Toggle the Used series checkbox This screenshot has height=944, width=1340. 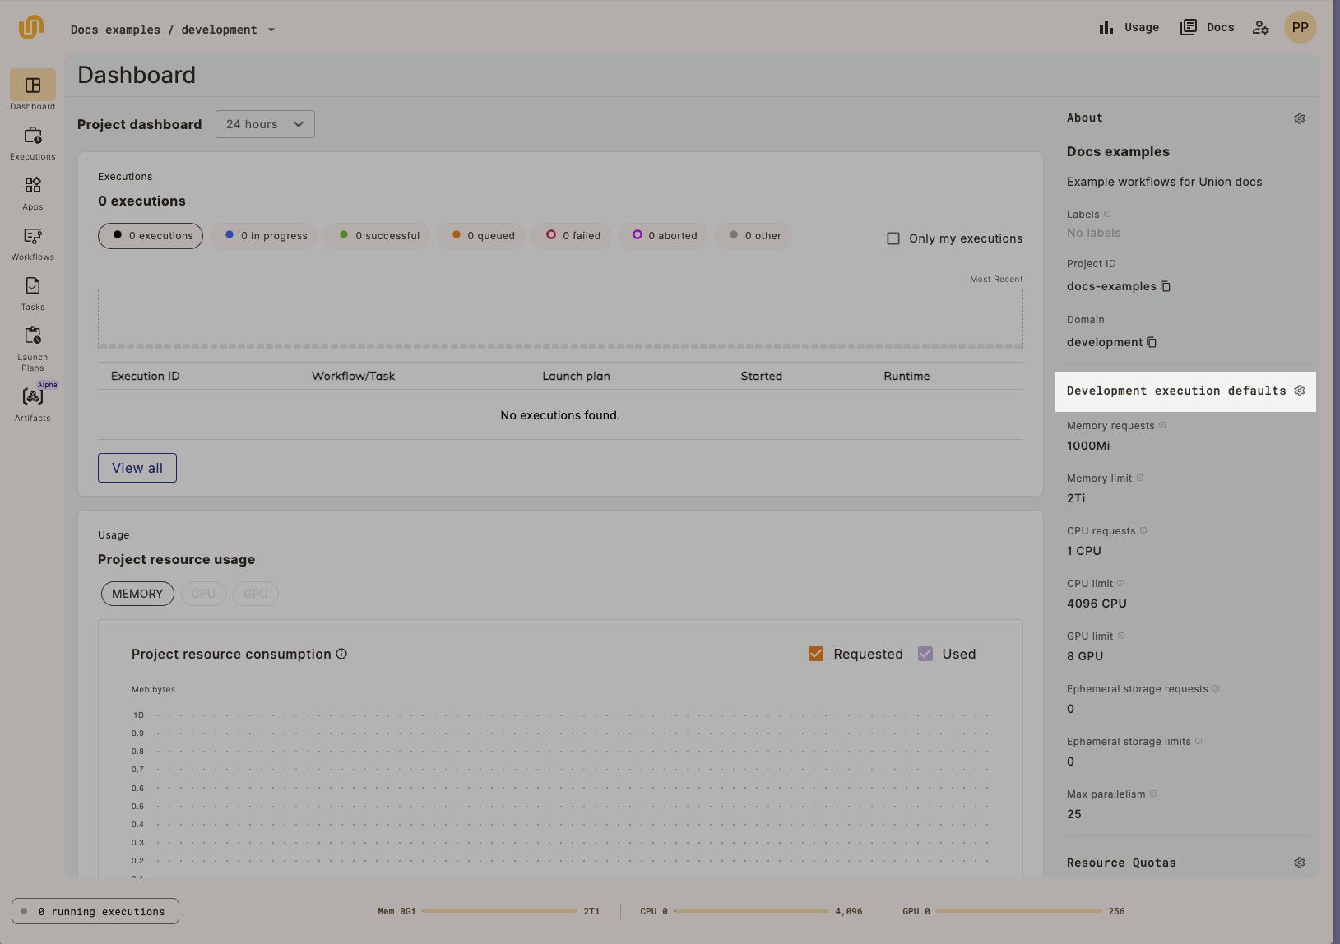click(925, 654)
